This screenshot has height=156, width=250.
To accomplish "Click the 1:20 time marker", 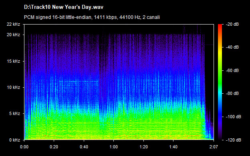I will tap(143, 147).
